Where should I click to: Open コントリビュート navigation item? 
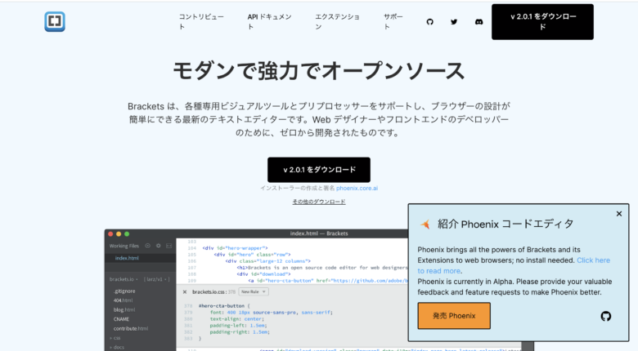click(201, 21)
